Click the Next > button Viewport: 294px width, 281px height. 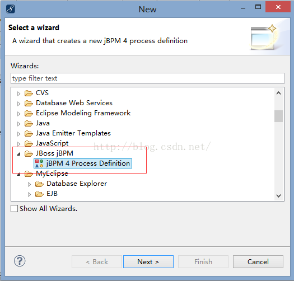[148, 262]
